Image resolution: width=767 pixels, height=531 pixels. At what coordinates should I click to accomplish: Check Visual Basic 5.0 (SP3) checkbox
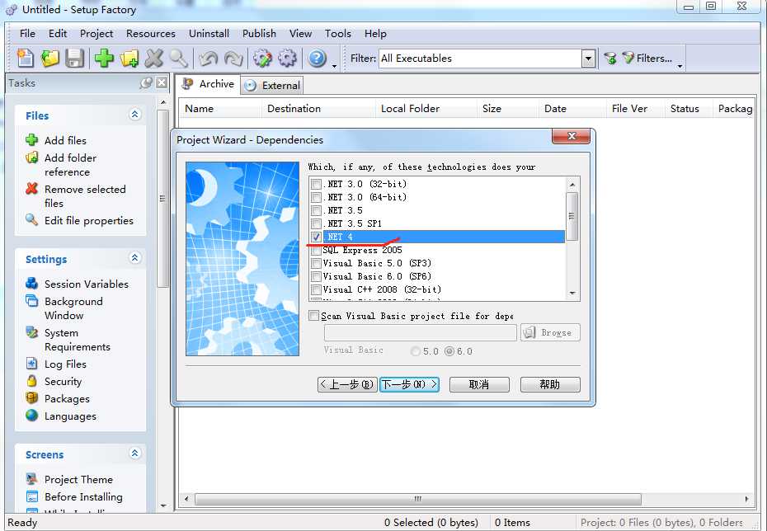[316, 264]
